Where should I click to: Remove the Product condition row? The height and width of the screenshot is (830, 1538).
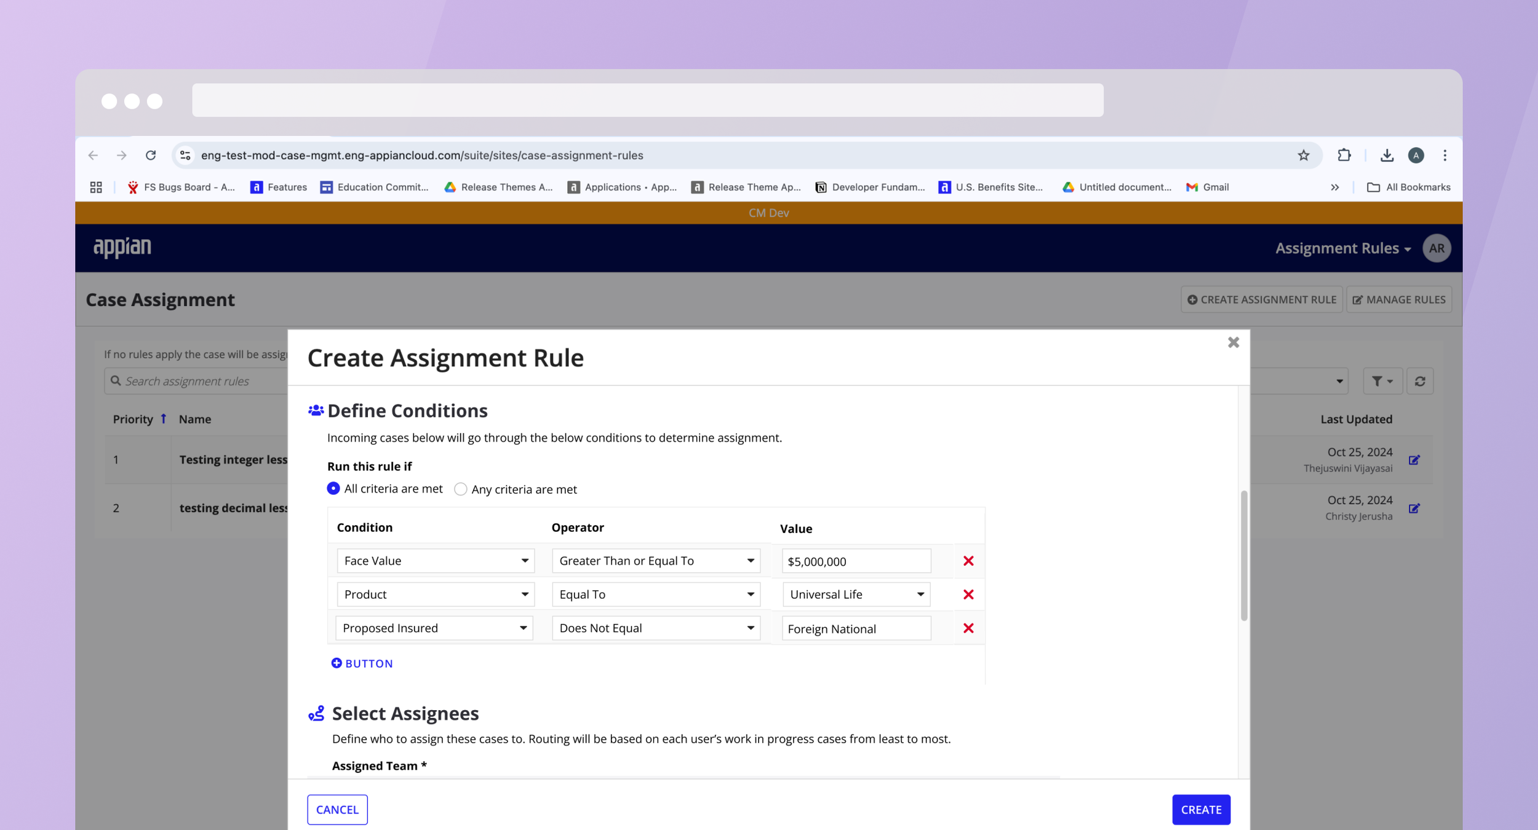click(x=968, y=595)
